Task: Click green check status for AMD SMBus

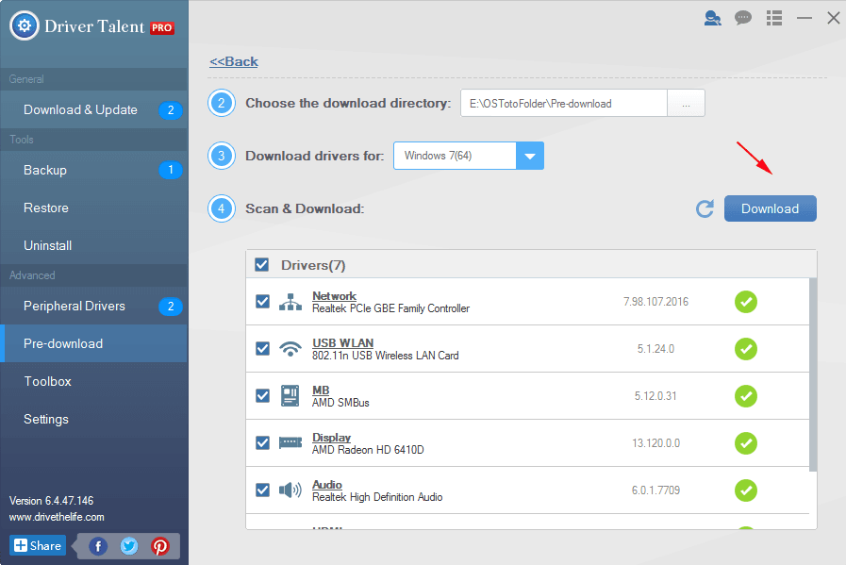Action: [746, 395]
